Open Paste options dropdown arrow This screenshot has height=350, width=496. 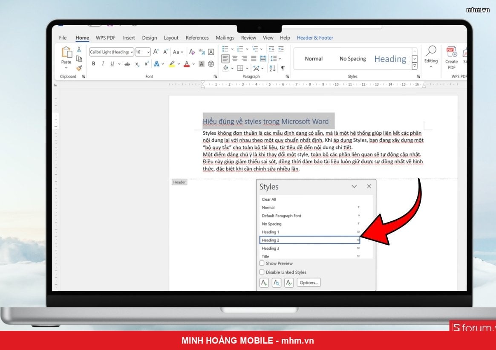tap(66, 68)
